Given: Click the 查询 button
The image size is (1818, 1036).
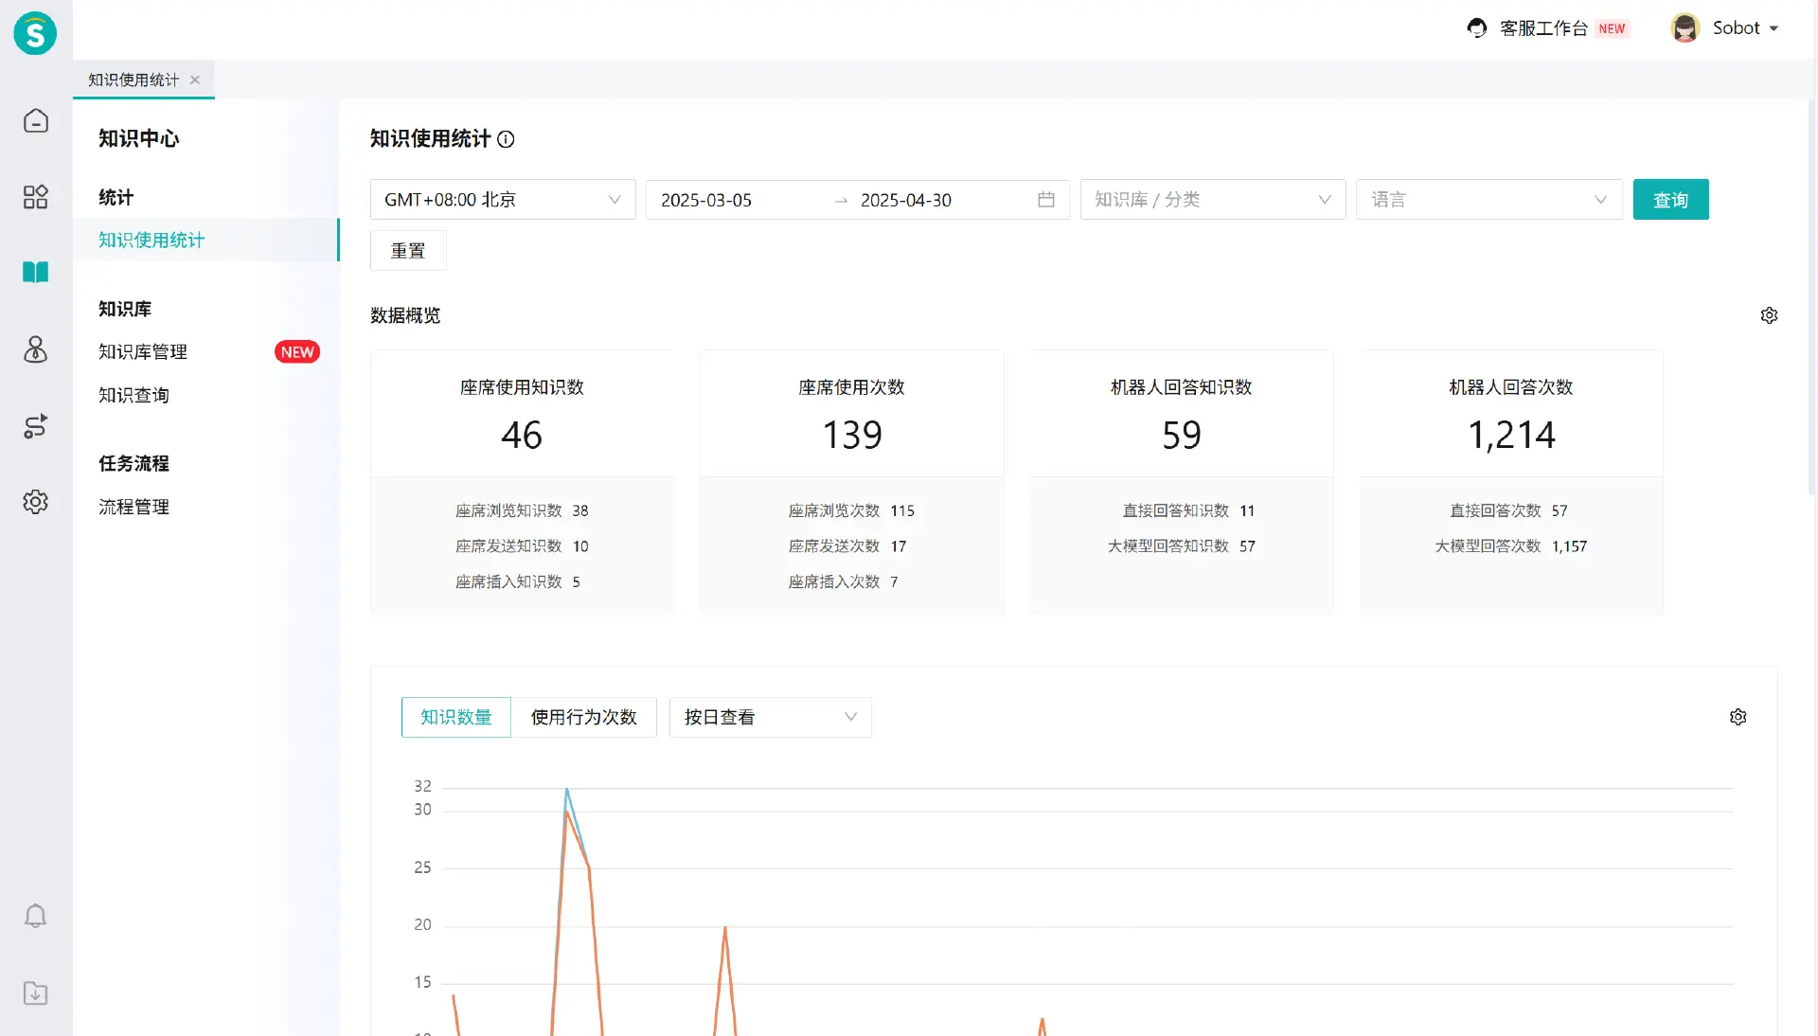Looking at the screenshot, I should (x=1671, y=200).
